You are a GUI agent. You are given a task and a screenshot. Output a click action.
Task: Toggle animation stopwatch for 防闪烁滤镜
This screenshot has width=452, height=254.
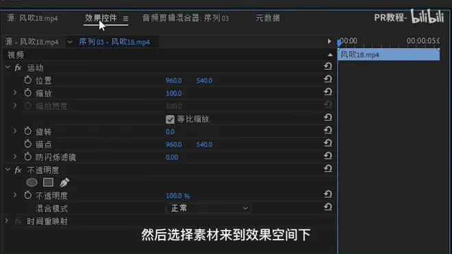pos(27,157)
